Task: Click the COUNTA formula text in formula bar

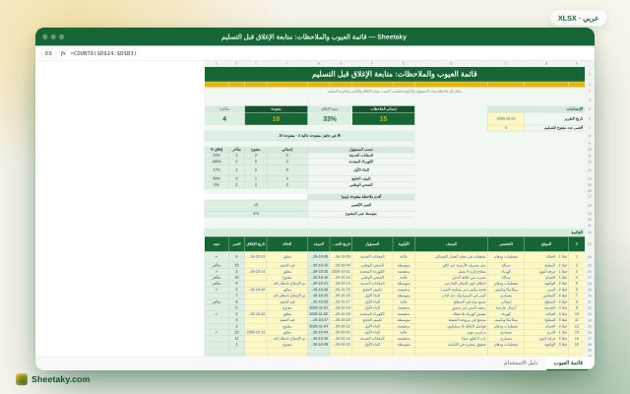Action: [x=103, y=53]
